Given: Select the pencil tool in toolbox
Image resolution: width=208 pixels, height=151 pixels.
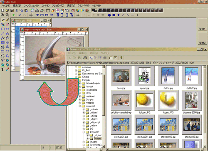Looking at the screenshot, I should [x=3, y=20].
